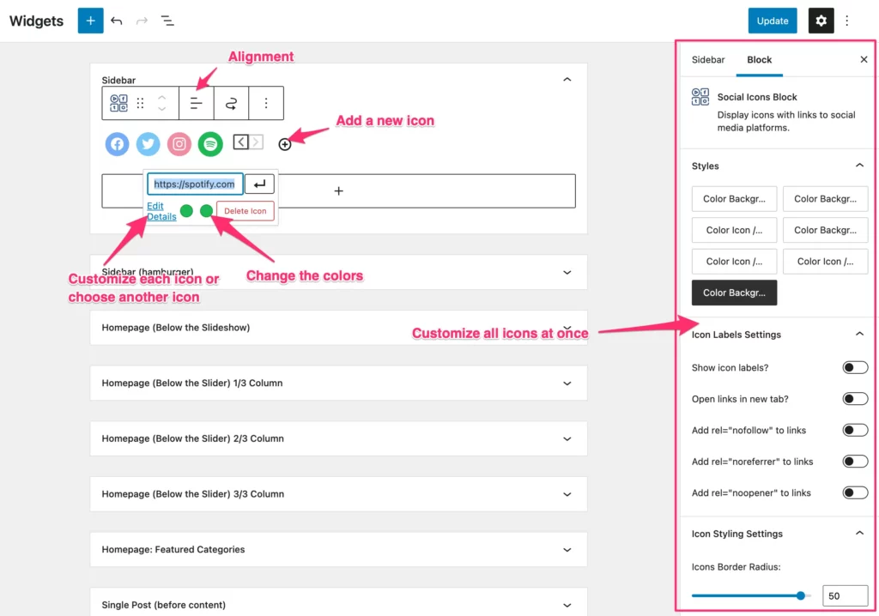Undo the last change

(x=117, y=21)
